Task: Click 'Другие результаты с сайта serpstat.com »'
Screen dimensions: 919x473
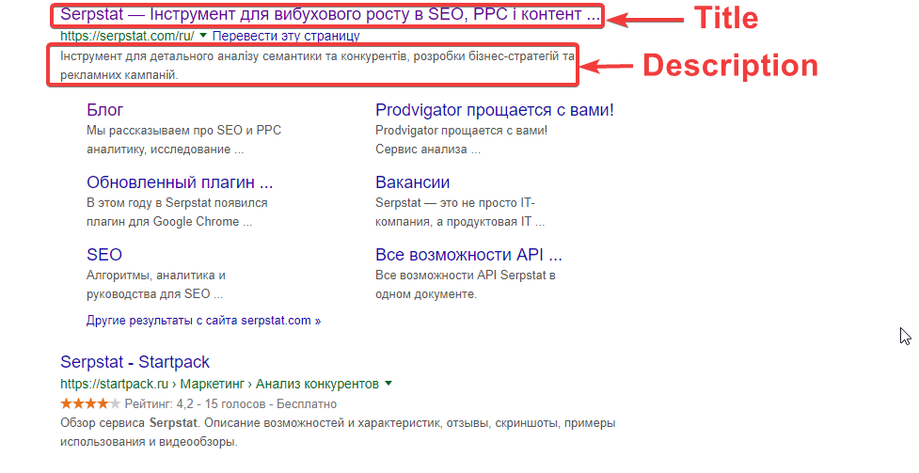Action: 203,321
